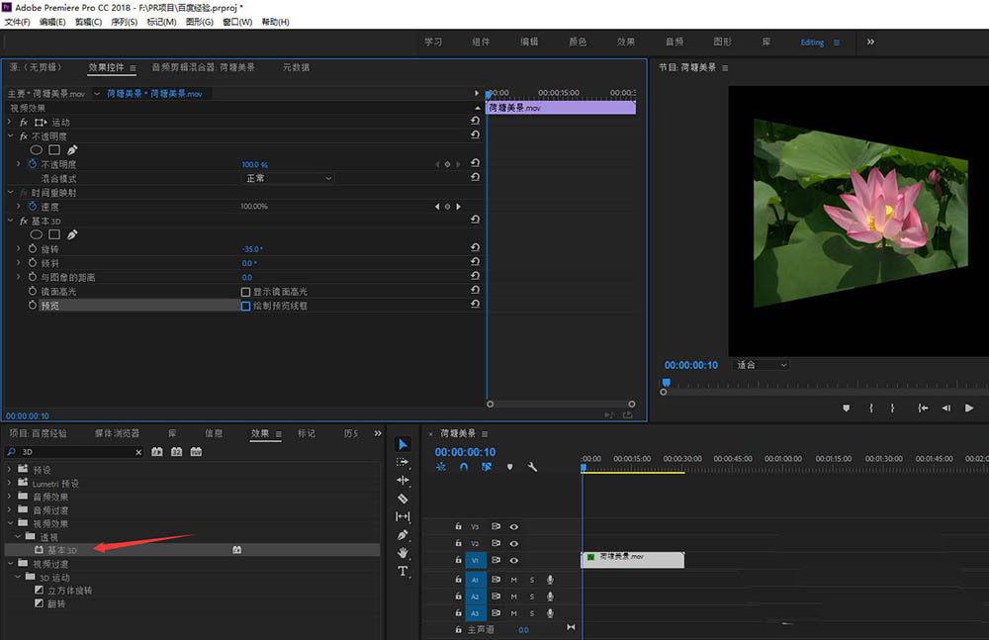
Task: Select the Track Select Forward tool
Action: coord(403,462)
